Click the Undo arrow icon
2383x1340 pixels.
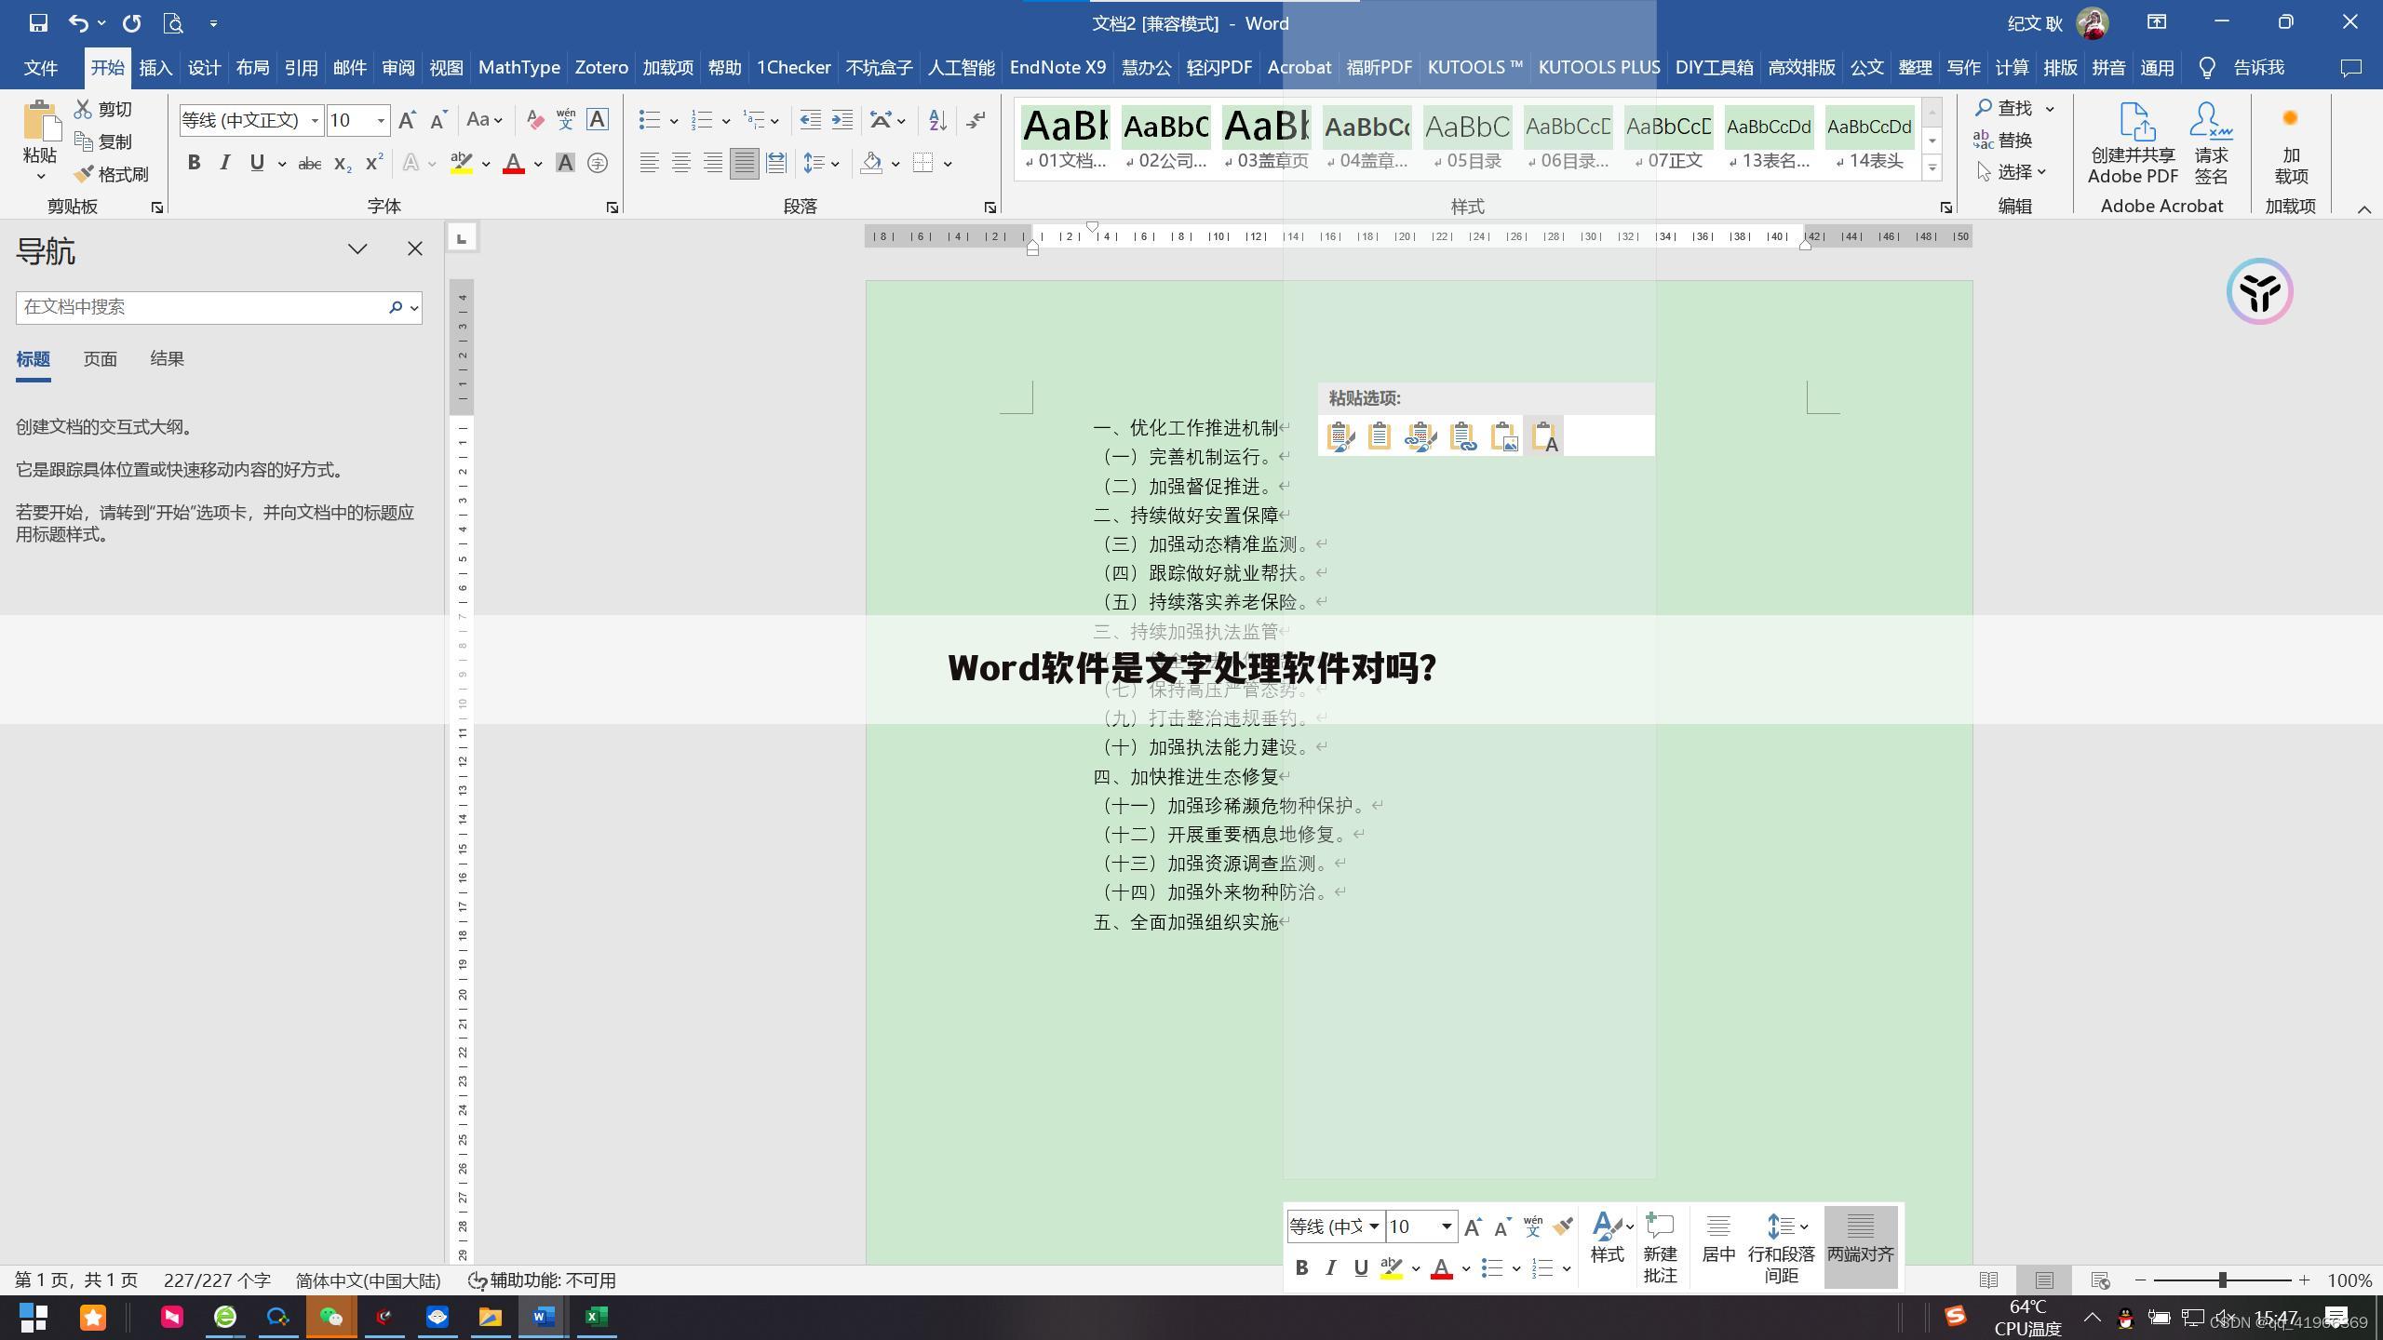tap(78, 23)
